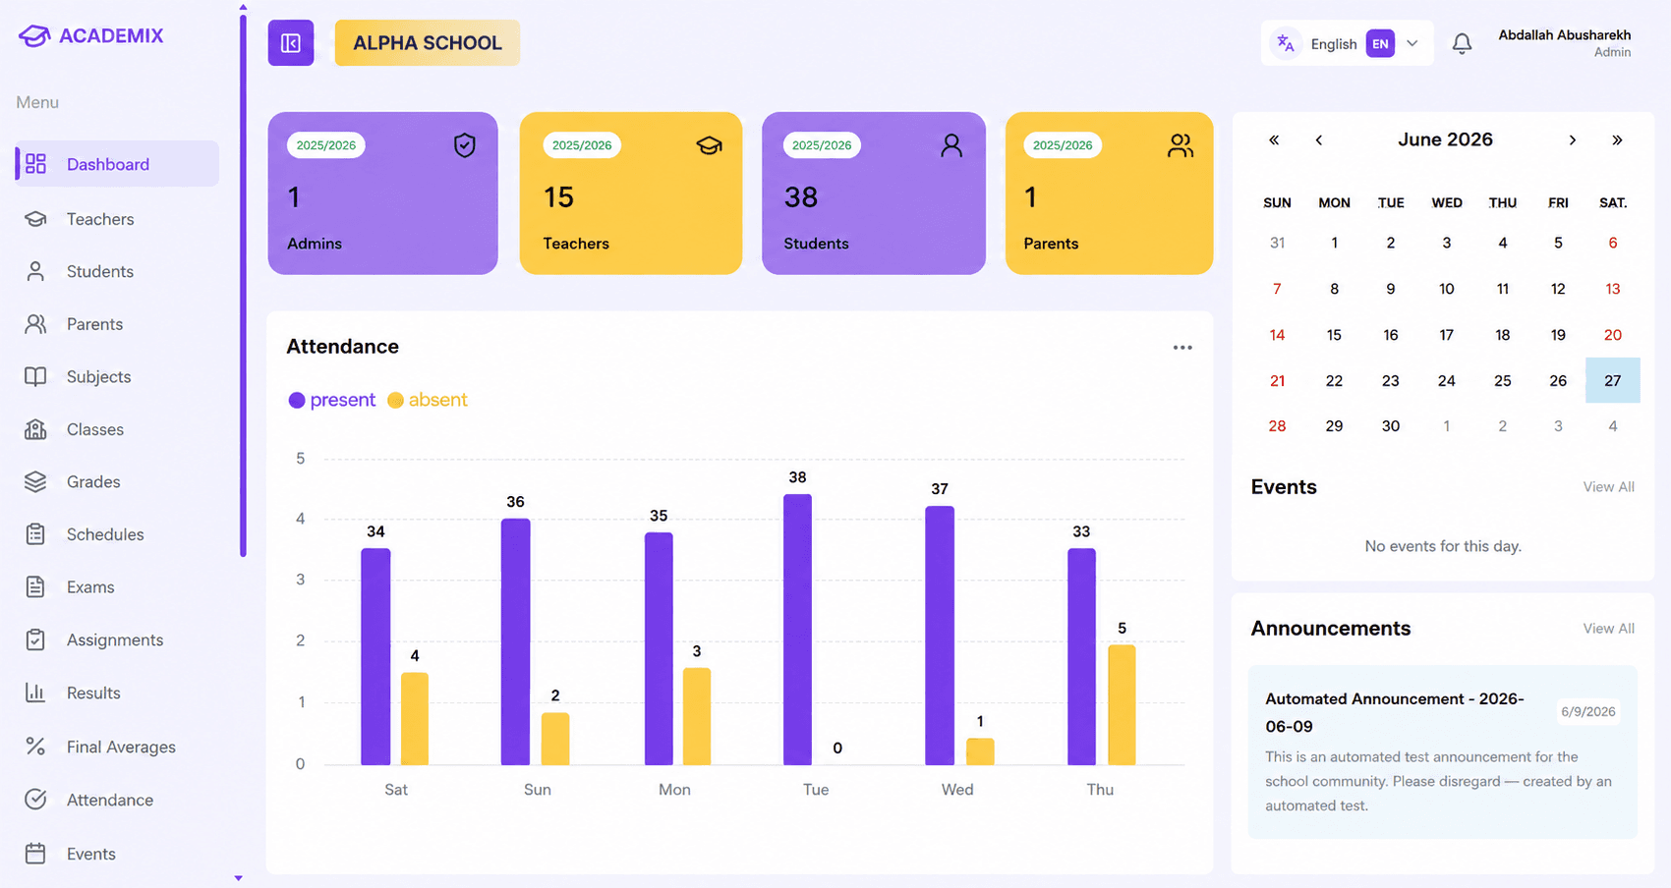Go to next month in calendar
1671x888 pixels.
1573,140
